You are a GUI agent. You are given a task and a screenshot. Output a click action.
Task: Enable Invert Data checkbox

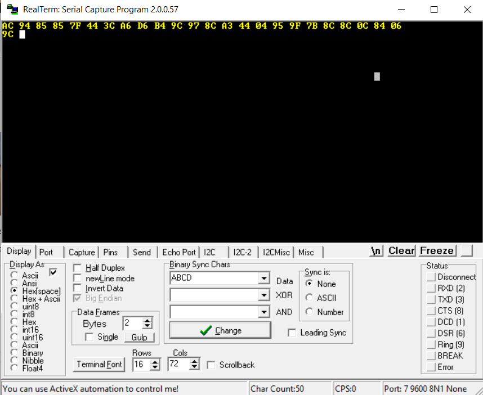pos(77,288)
